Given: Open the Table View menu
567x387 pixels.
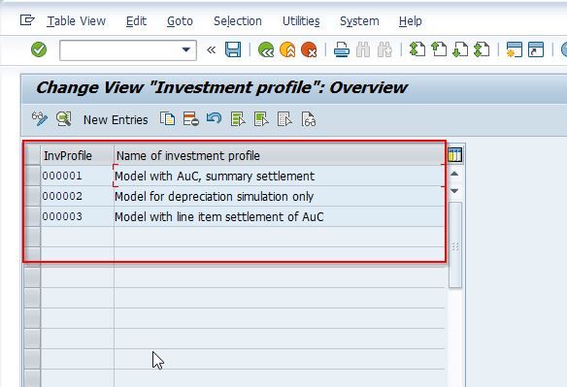Looking at the screenshot, I should pos(77,21).
